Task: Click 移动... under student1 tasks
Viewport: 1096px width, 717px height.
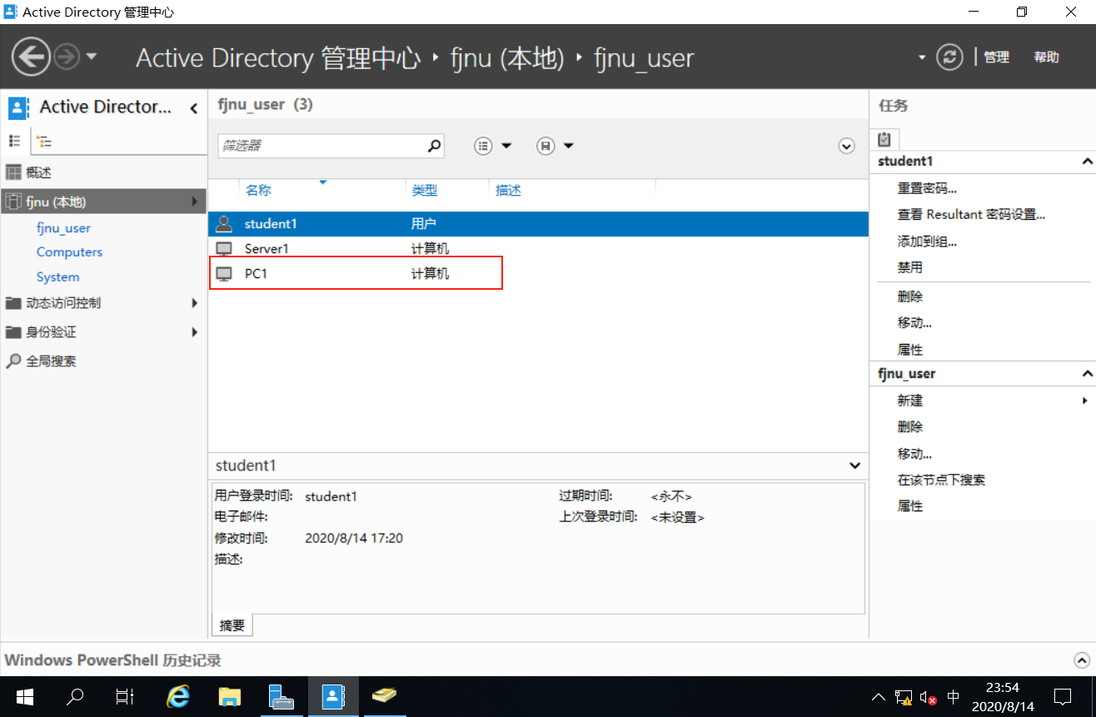Action: [914, 322]
